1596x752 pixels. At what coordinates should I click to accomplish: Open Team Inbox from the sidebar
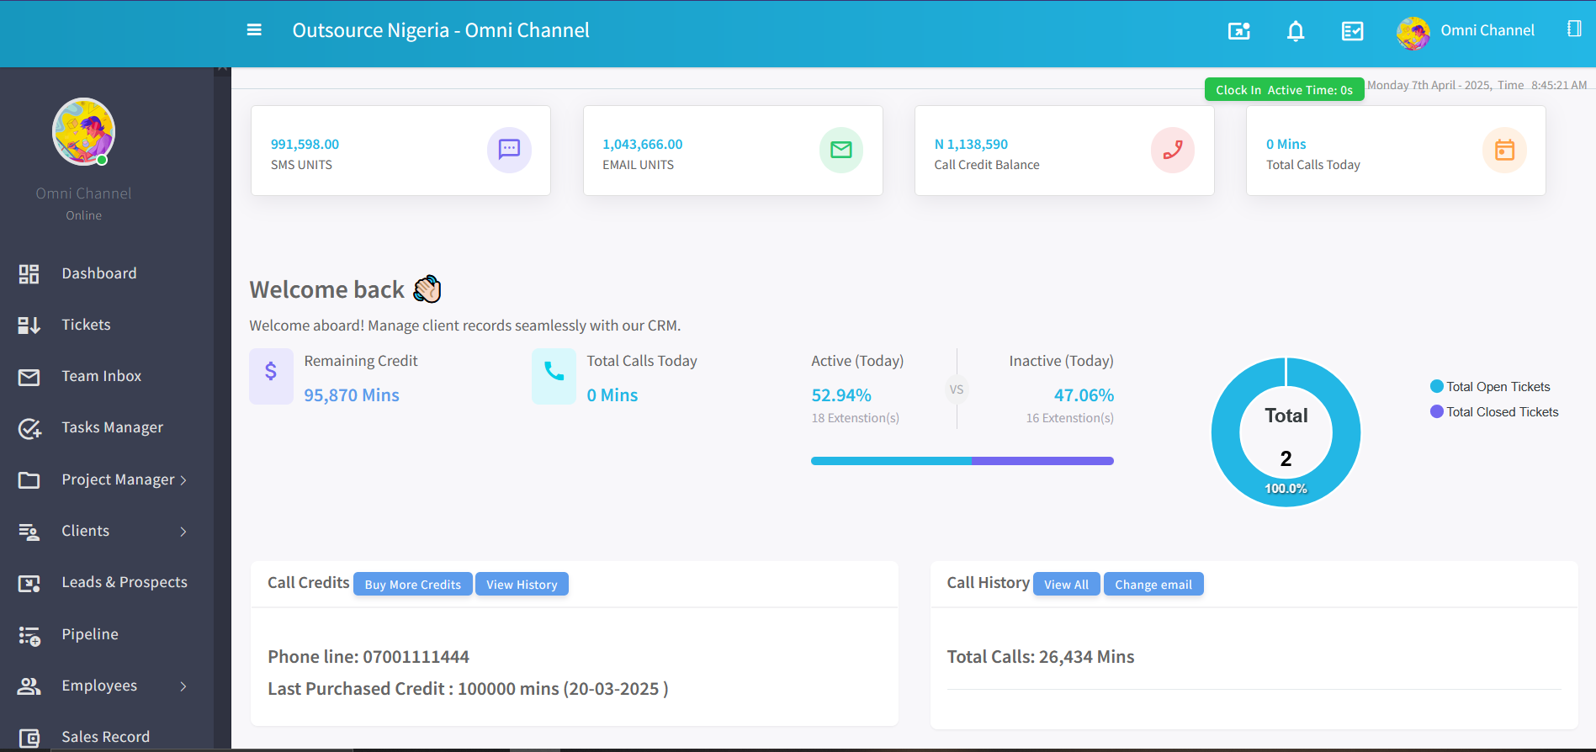(101, 376)
